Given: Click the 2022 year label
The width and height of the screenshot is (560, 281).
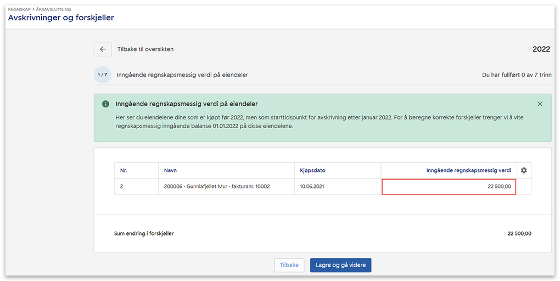Looking at the screenshot, I should [541, 49].
